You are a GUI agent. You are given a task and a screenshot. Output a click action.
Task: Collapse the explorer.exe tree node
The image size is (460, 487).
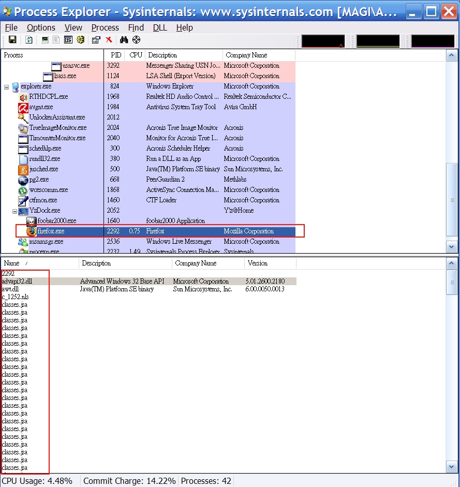7,87
